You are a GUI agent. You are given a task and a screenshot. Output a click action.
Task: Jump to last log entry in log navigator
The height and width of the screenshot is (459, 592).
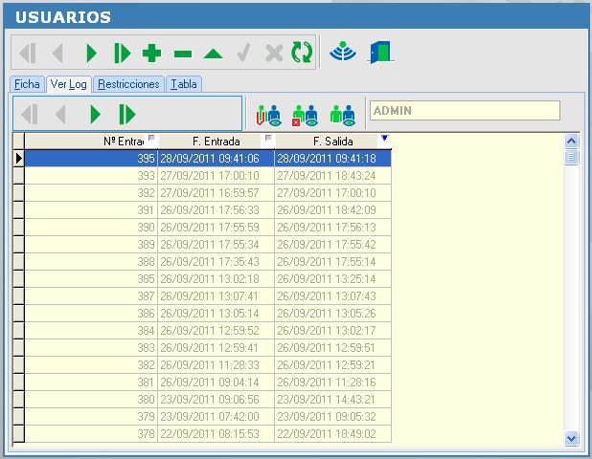click(x=126, y=114)
